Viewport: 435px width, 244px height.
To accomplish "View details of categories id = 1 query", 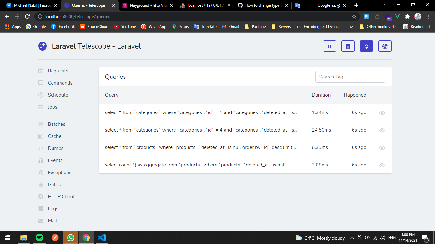I will tap(382, 113).
